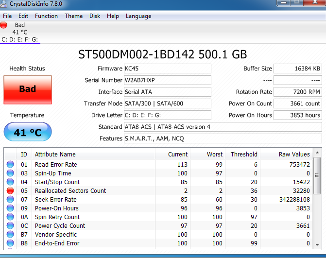Click the red Reallocated Sectors Count status icon
The image size is (326, 258).
[x=10, y=191]
